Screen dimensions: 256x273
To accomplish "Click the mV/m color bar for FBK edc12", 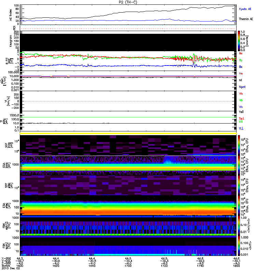I will click(239, 225).
